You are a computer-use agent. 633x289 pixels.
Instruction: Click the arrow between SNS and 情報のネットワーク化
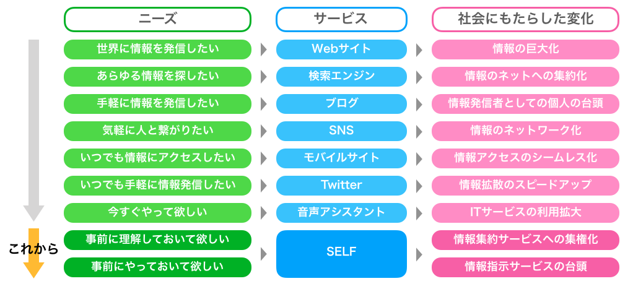coord(419,131)
